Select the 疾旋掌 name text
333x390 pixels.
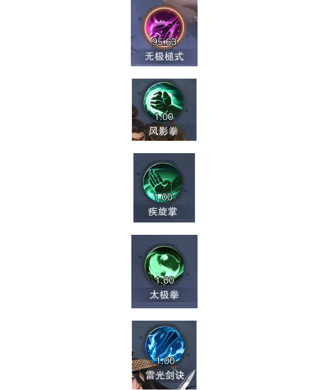163,212
